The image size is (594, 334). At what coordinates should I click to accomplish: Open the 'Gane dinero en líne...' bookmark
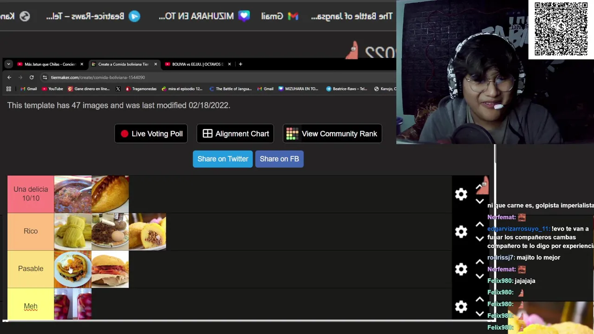89,89
